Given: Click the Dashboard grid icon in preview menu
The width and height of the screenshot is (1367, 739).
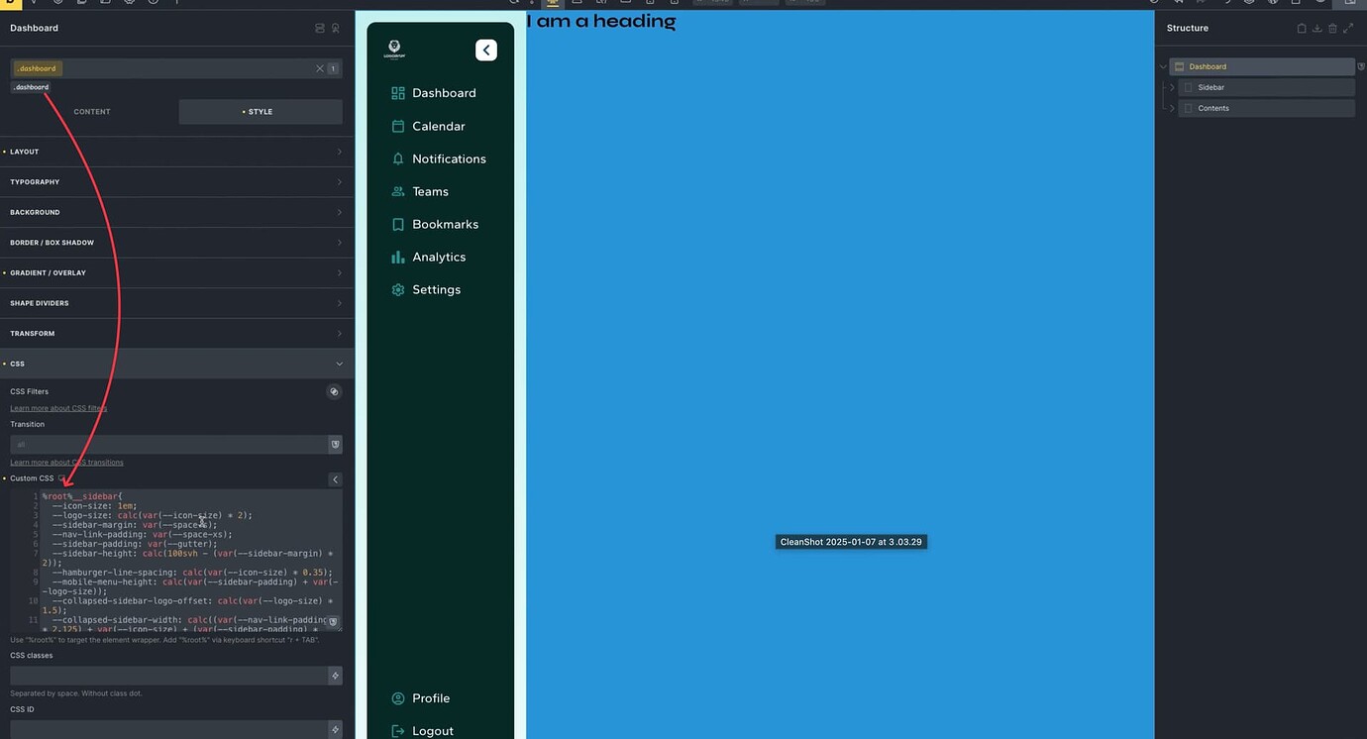Looking at the screenshot, I should 398,93.
